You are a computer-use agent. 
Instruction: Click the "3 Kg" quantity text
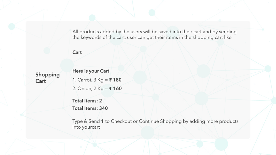click(99, 80)
